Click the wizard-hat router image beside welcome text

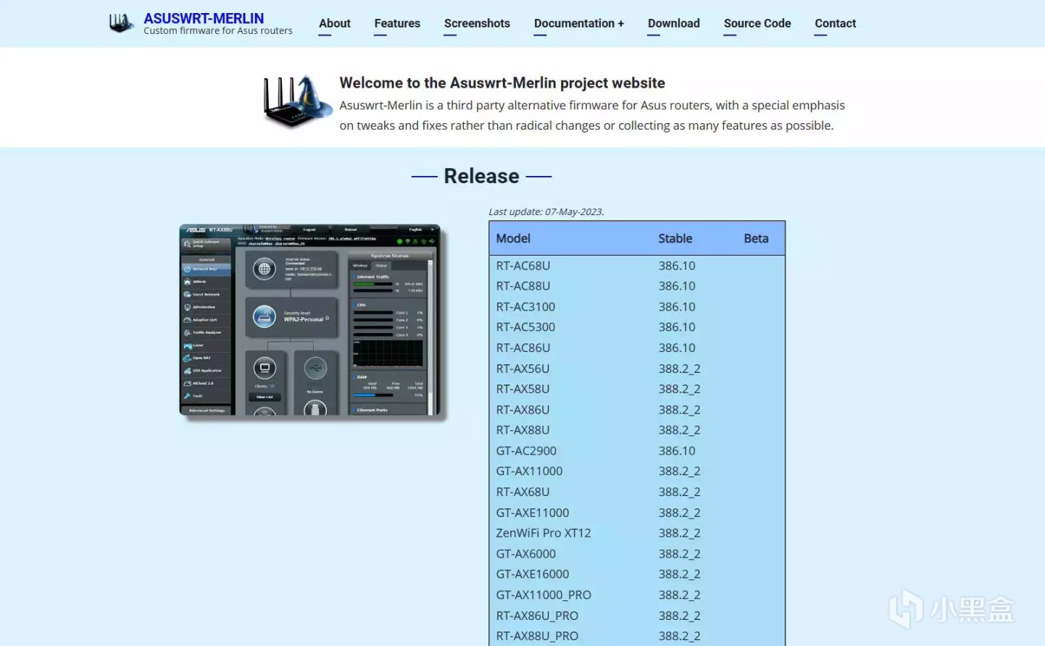pos(297,101)
